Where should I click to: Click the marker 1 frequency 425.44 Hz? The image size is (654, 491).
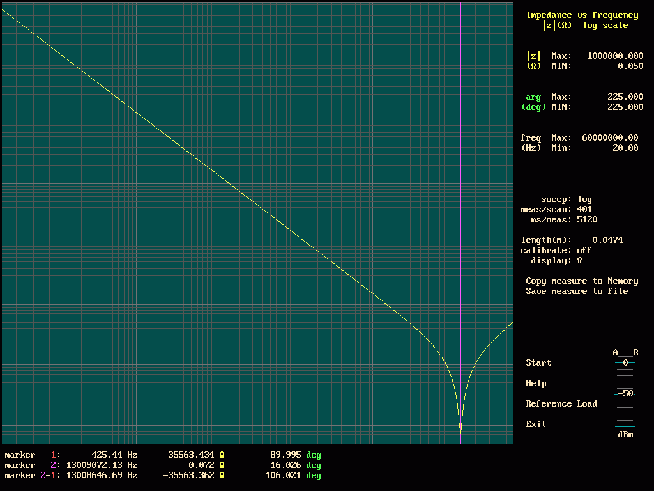click(114, 455)
